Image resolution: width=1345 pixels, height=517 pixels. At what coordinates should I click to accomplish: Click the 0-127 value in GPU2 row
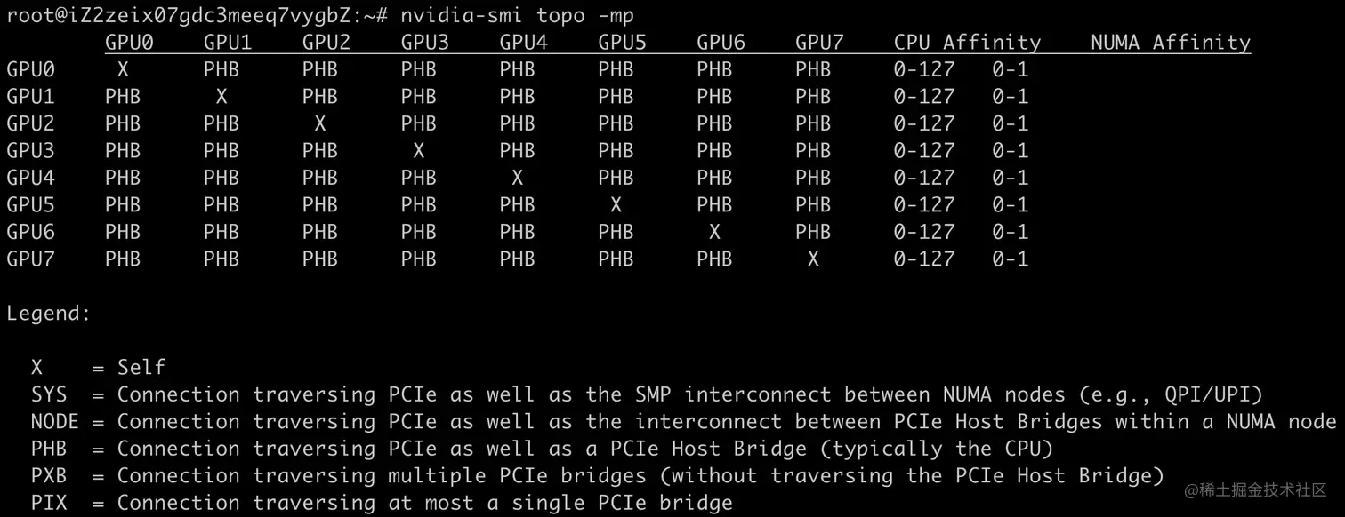click(924, 123)
